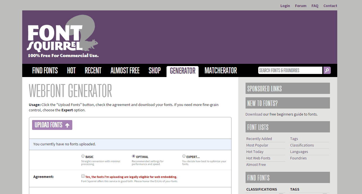Click the magnifier search button
The height and width of the screenshot is (194, 362).
point(327,70)
